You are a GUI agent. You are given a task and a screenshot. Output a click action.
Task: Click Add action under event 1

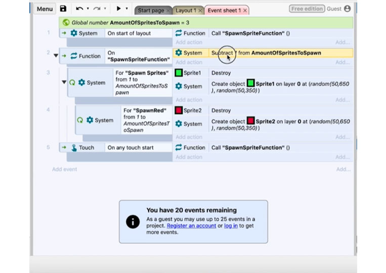(x=189, y=42)
